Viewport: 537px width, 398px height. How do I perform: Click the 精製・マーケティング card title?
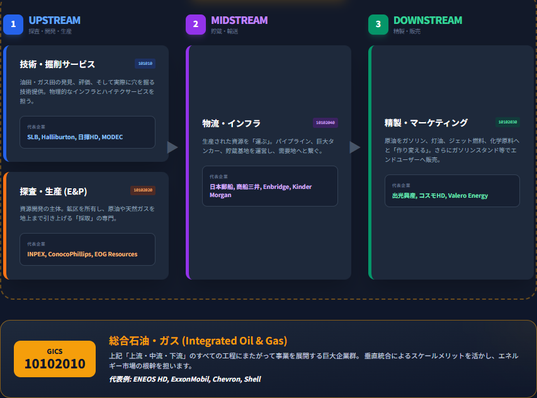click(426, 123)
